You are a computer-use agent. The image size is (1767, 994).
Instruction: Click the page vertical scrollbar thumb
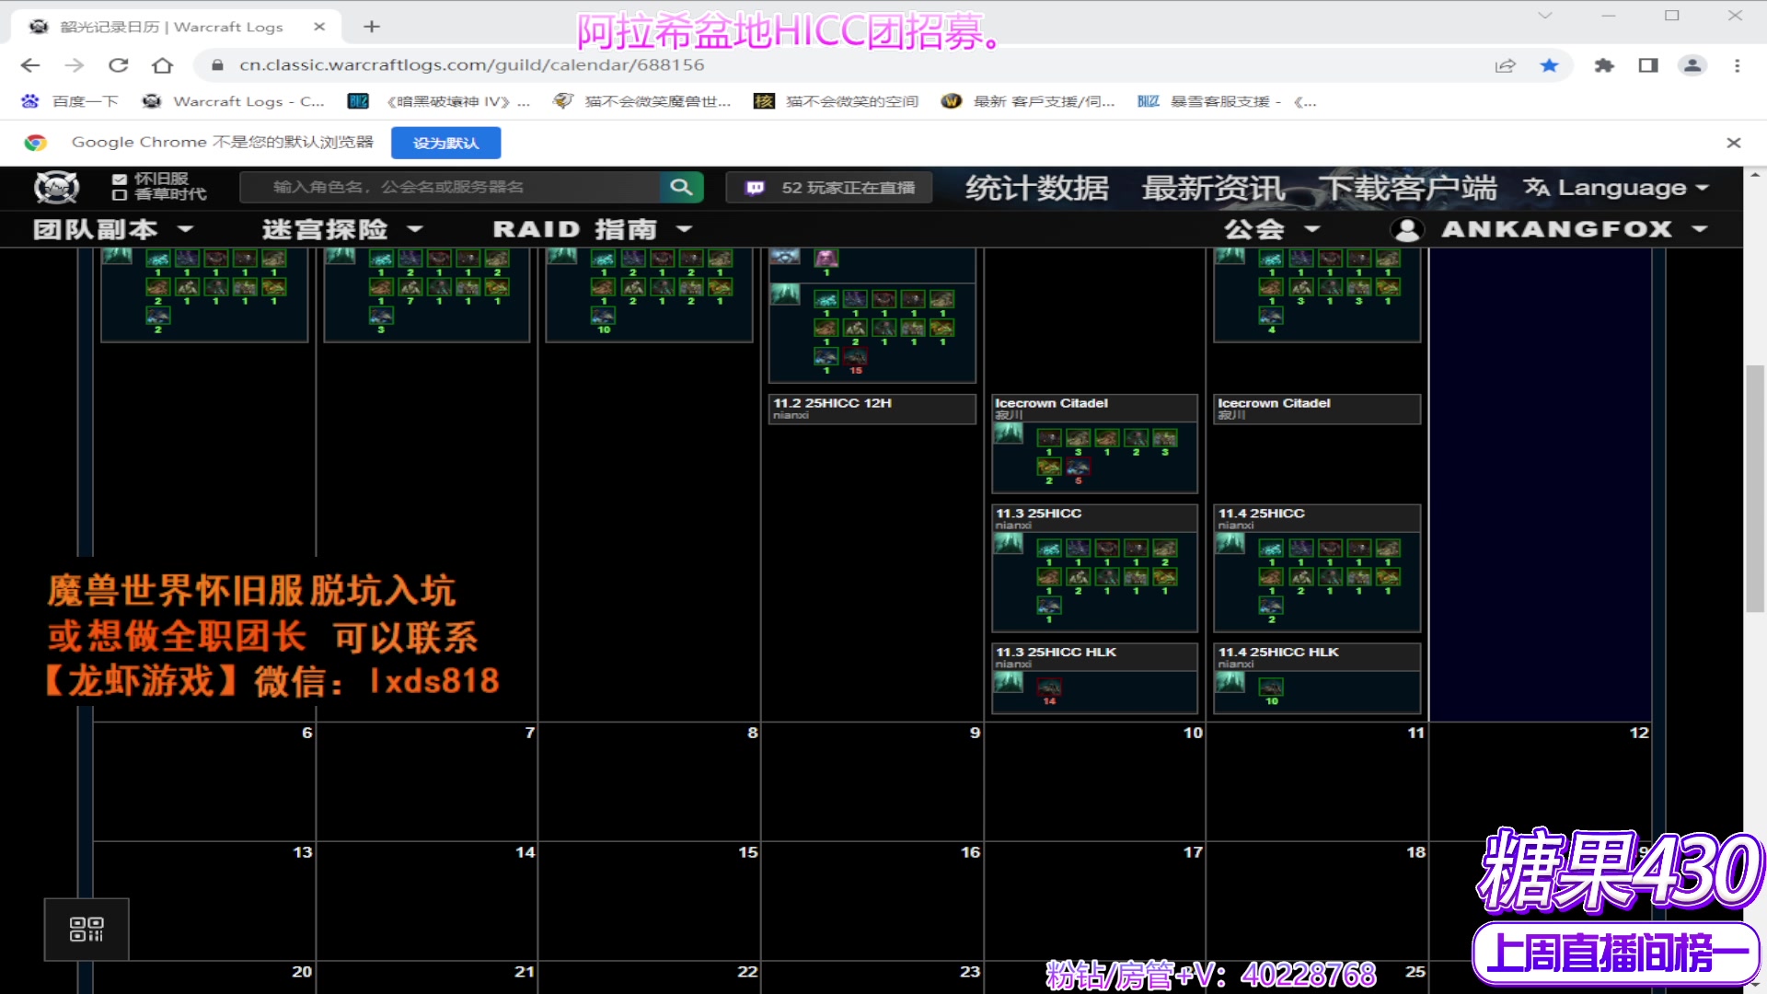pos(1755,488)
